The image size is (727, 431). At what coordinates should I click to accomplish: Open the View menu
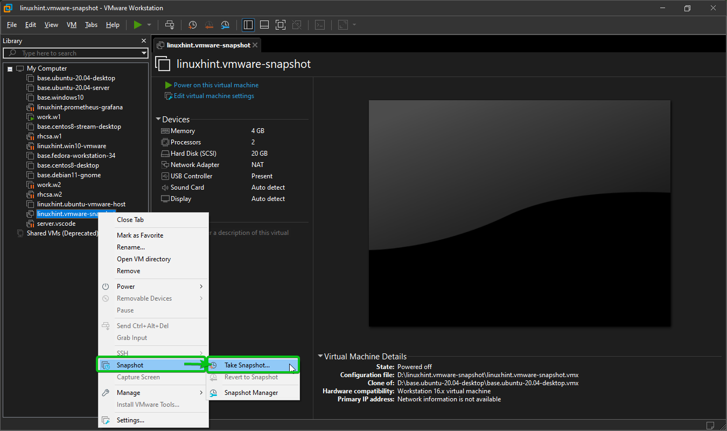click(x=51, y=25)
